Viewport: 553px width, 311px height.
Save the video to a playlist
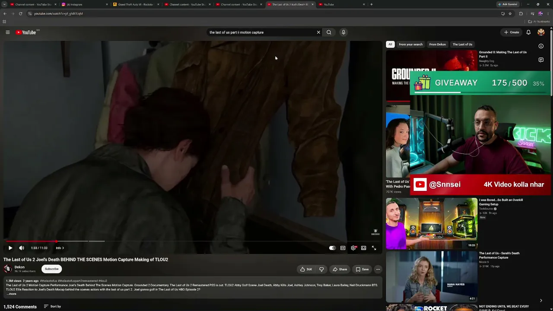(x=362, y=269)
